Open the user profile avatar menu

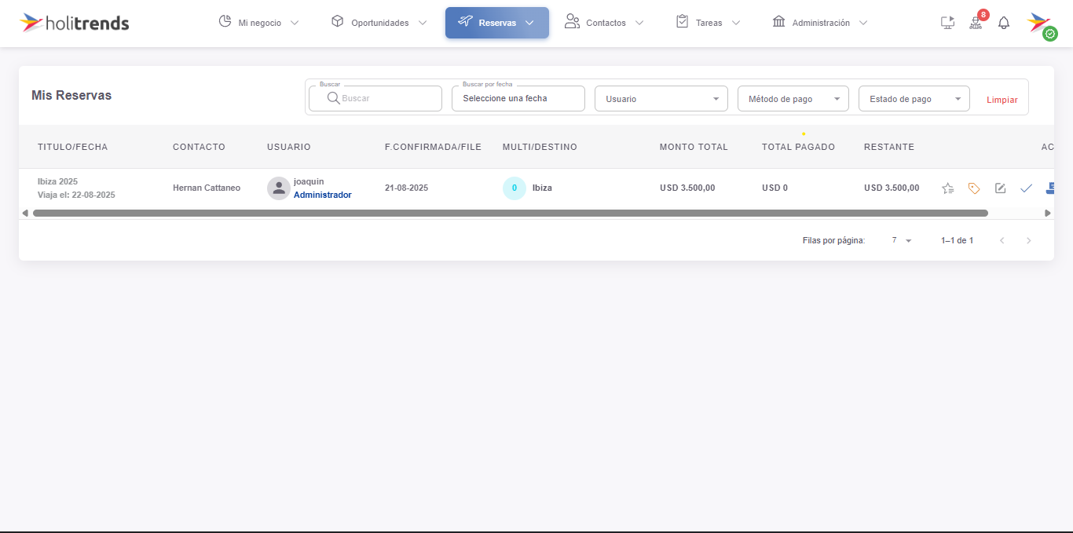pyautogui.click(x=1039, y=23)
